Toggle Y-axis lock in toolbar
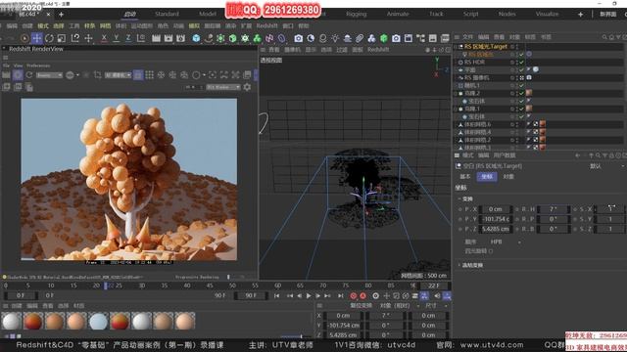The image size is (627, 352). click(x=116, y=38)
